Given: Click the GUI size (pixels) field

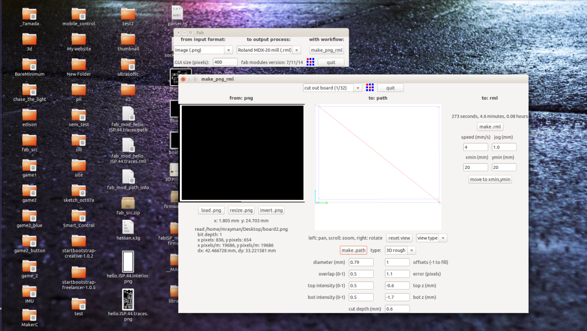Looking at the screenshot, I should pyautogui.click(x=225, y=62).
